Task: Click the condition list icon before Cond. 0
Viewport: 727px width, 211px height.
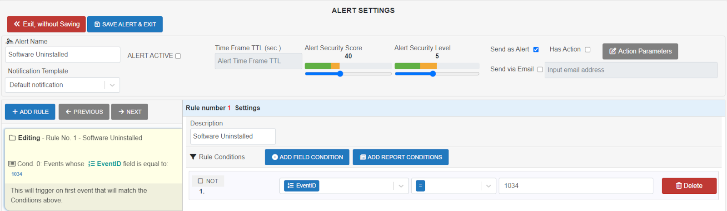Action: click(12, 164)
